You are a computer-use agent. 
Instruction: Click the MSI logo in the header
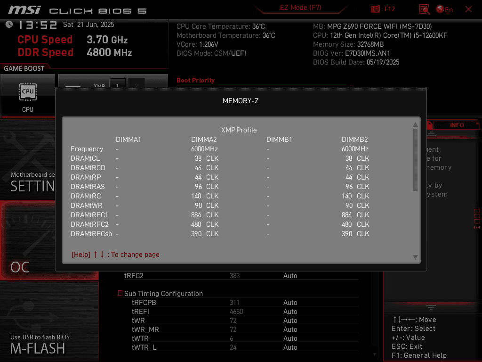pyautogui.click(x=24, y=10)
